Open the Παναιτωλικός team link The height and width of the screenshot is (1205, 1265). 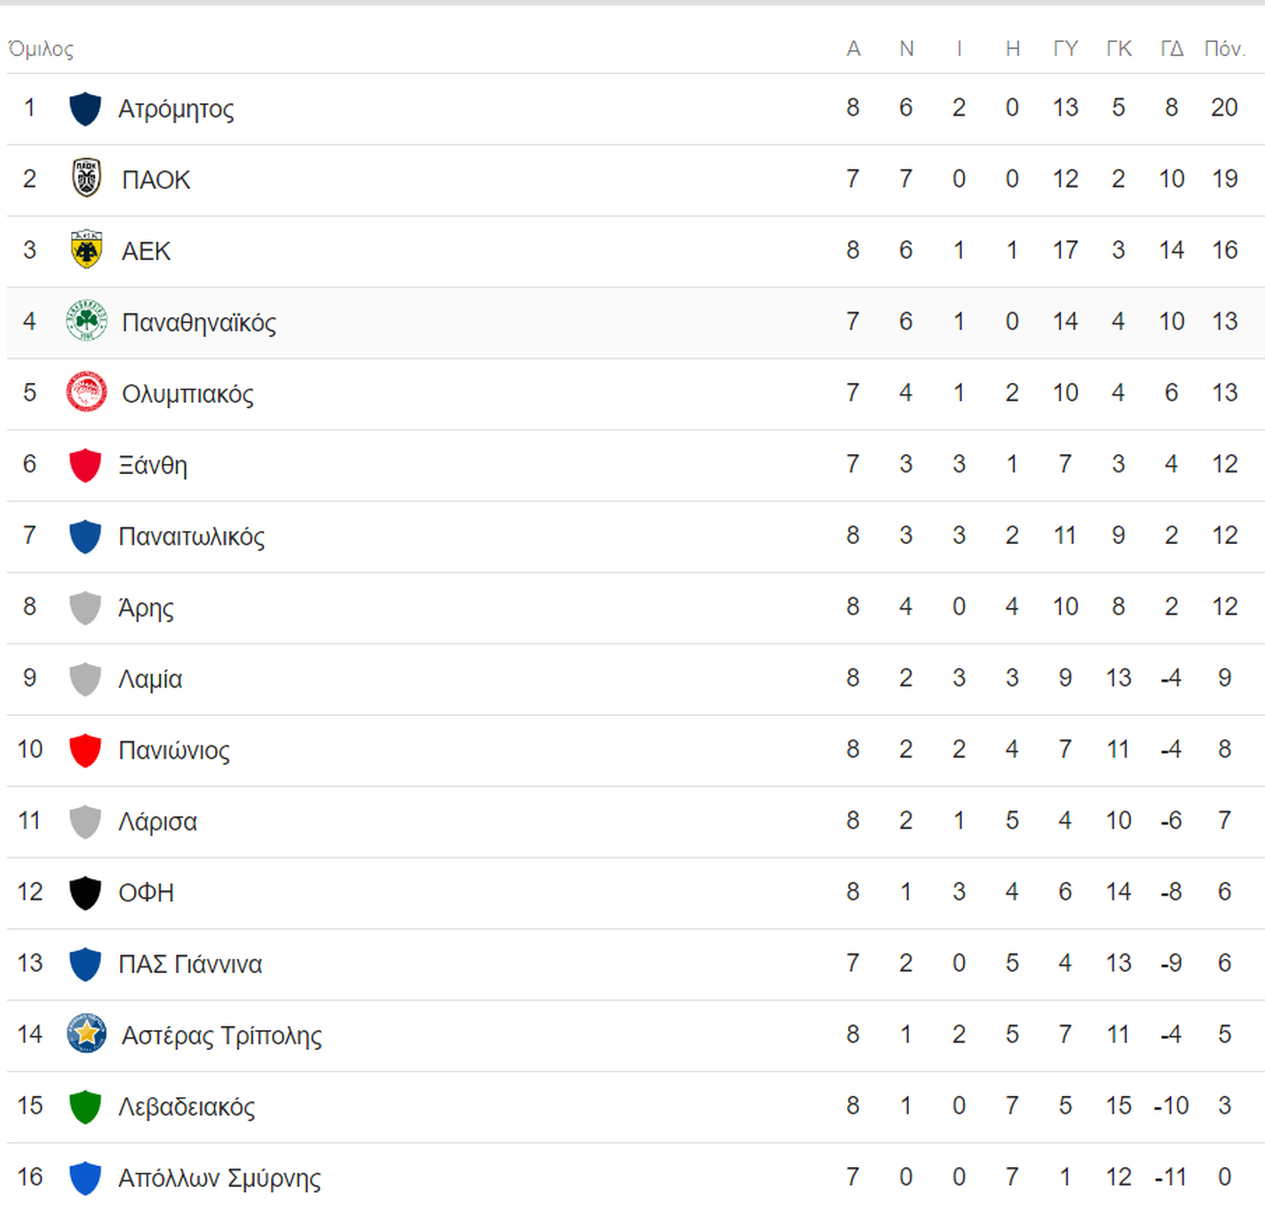(192, 536)
